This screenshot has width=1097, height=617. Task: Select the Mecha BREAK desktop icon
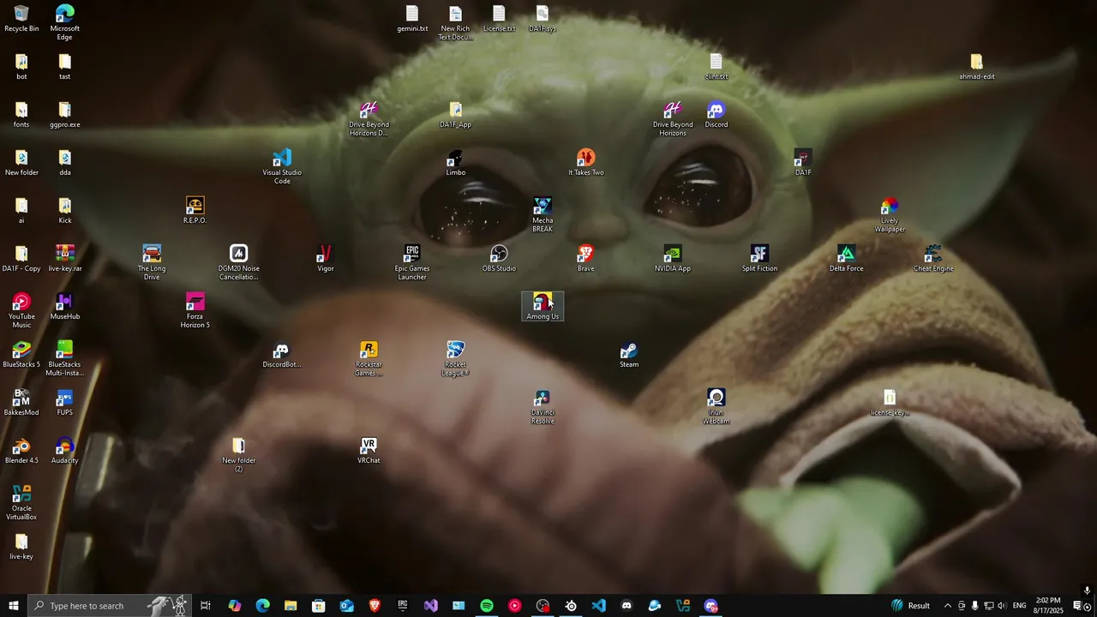click(543, 215)
